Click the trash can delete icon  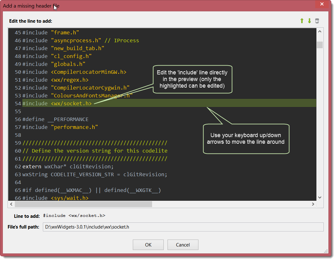coord(317,21)
